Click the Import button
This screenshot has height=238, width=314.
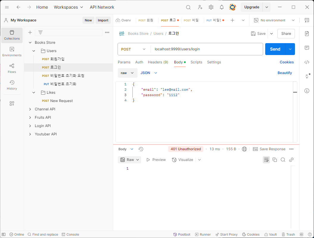point(103,20)
